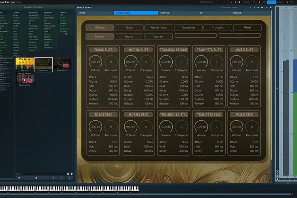Select the Mixed section button
This screenshot has width=297, height=198.
pyautogui.click(x=247, y=27)
